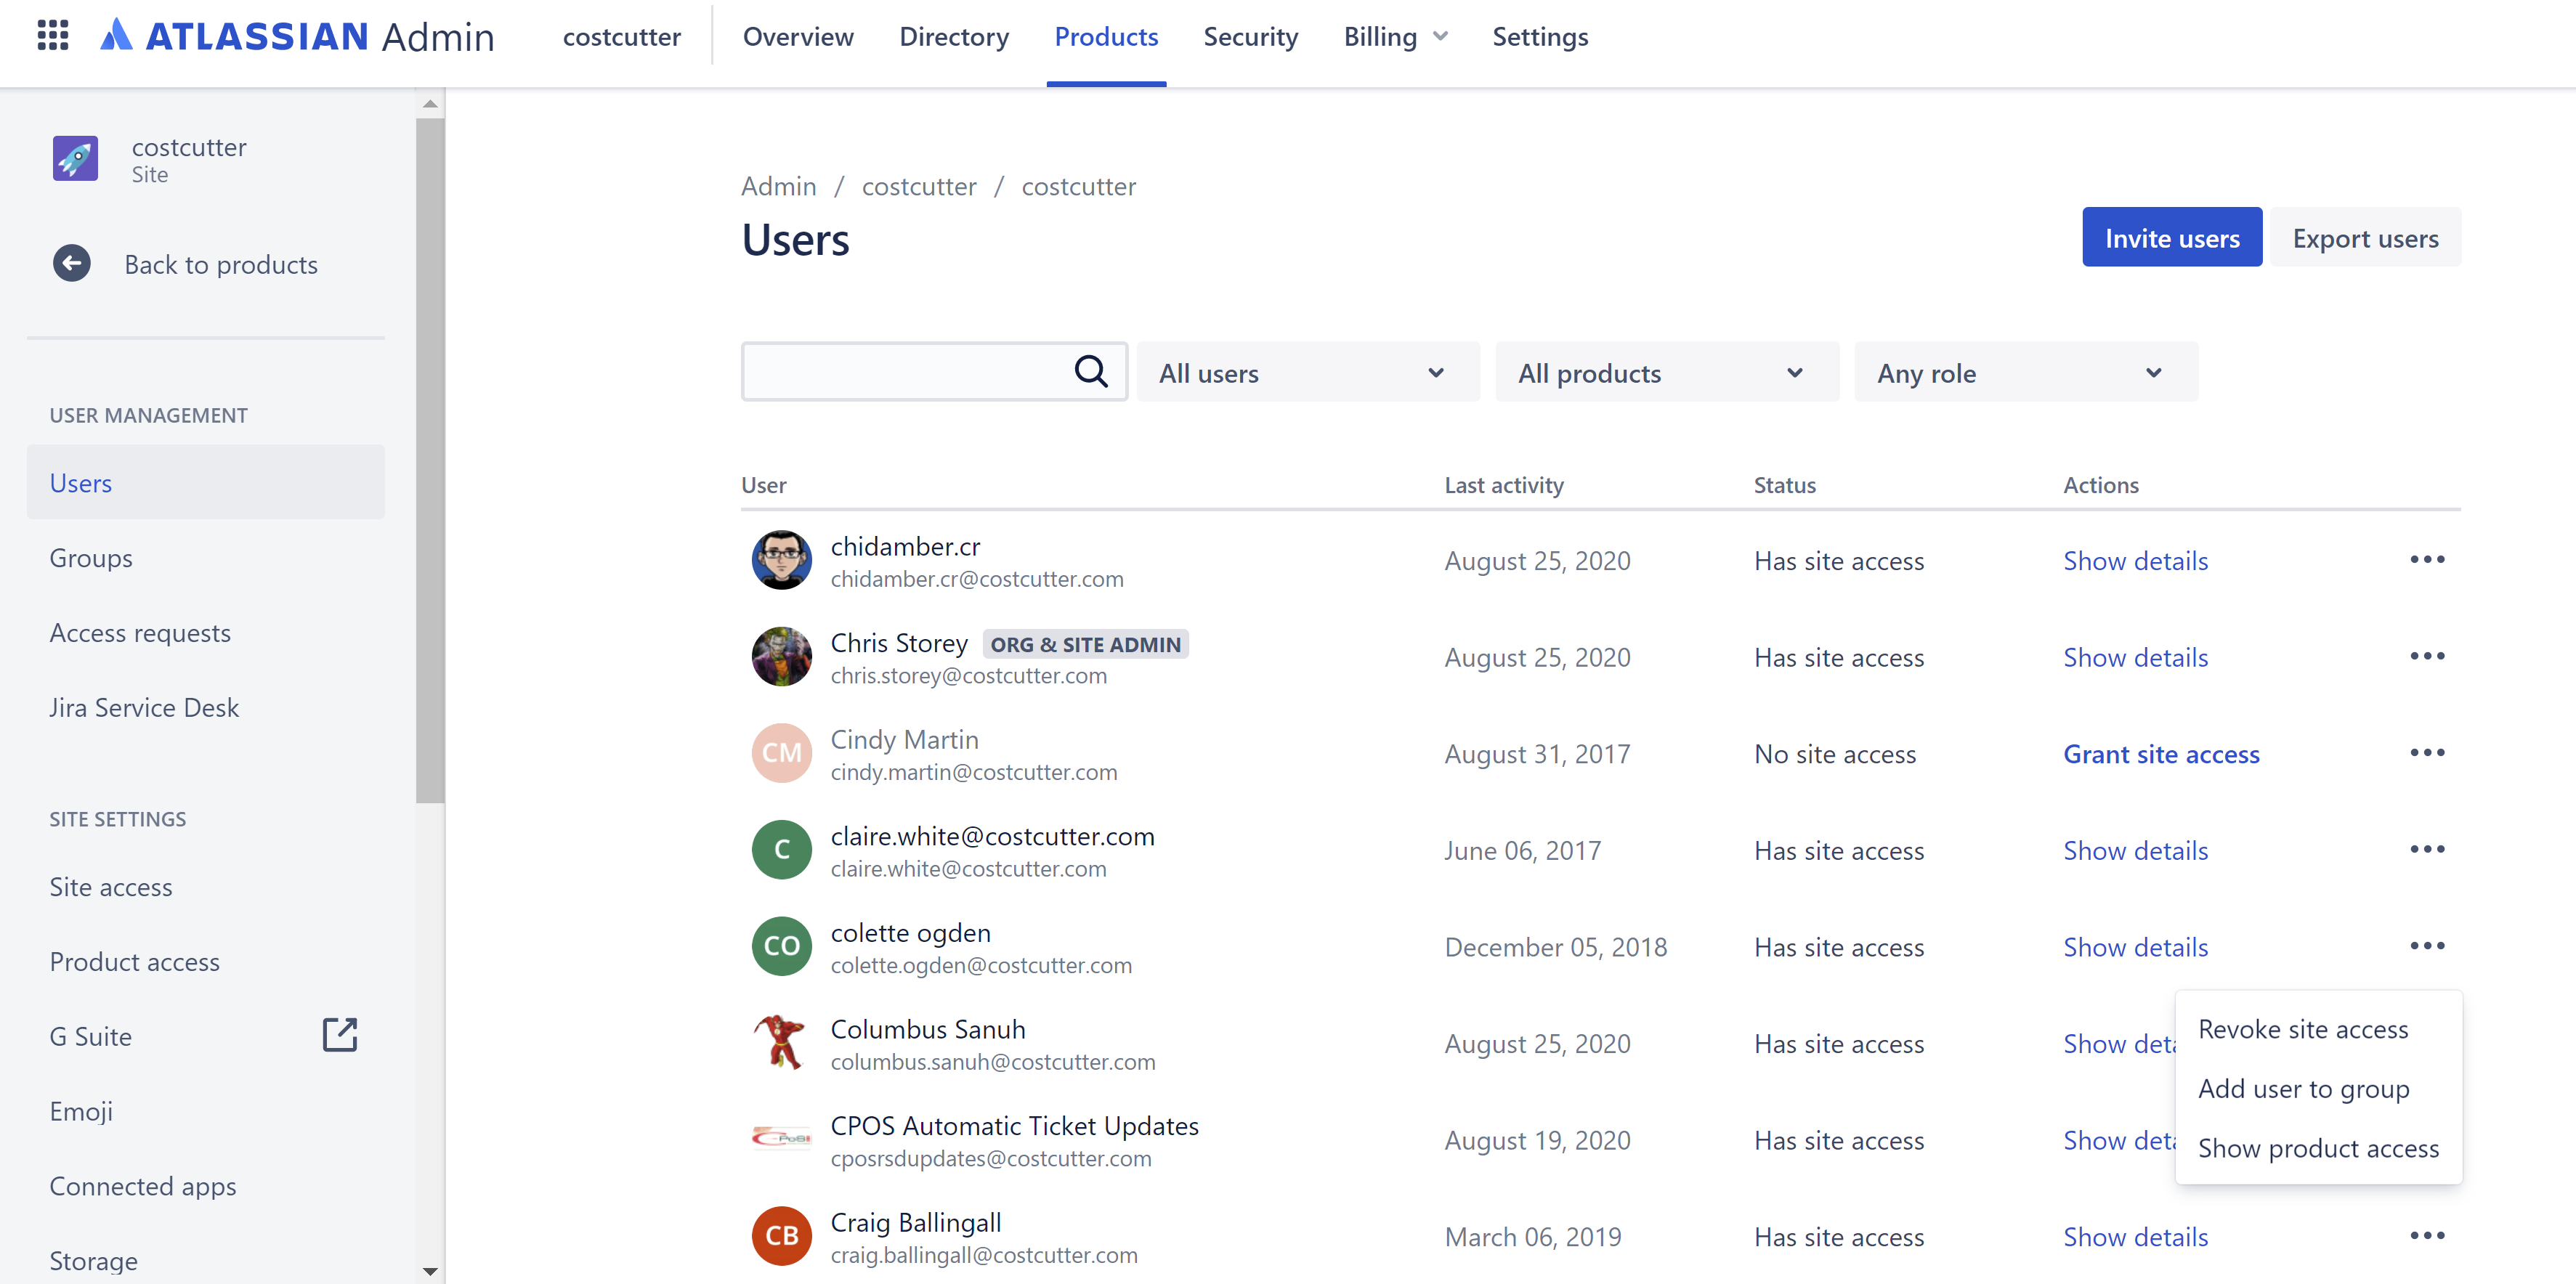Switch to the Directory tab
This screenshot has width=2576, height=1284.
tap(954, 37)
